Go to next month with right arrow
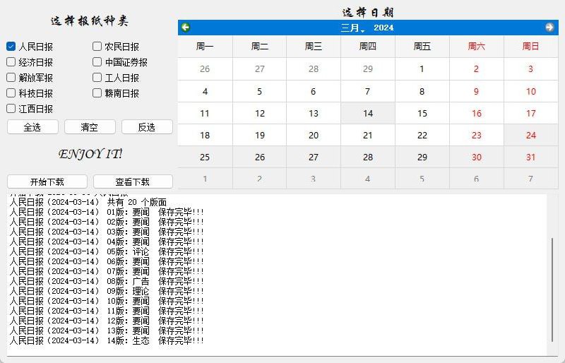The height and width of the screenshot is (363, 565). [x=549, y=28]
